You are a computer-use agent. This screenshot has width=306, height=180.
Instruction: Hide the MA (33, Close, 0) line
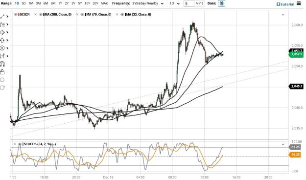(x=122, y=15)
